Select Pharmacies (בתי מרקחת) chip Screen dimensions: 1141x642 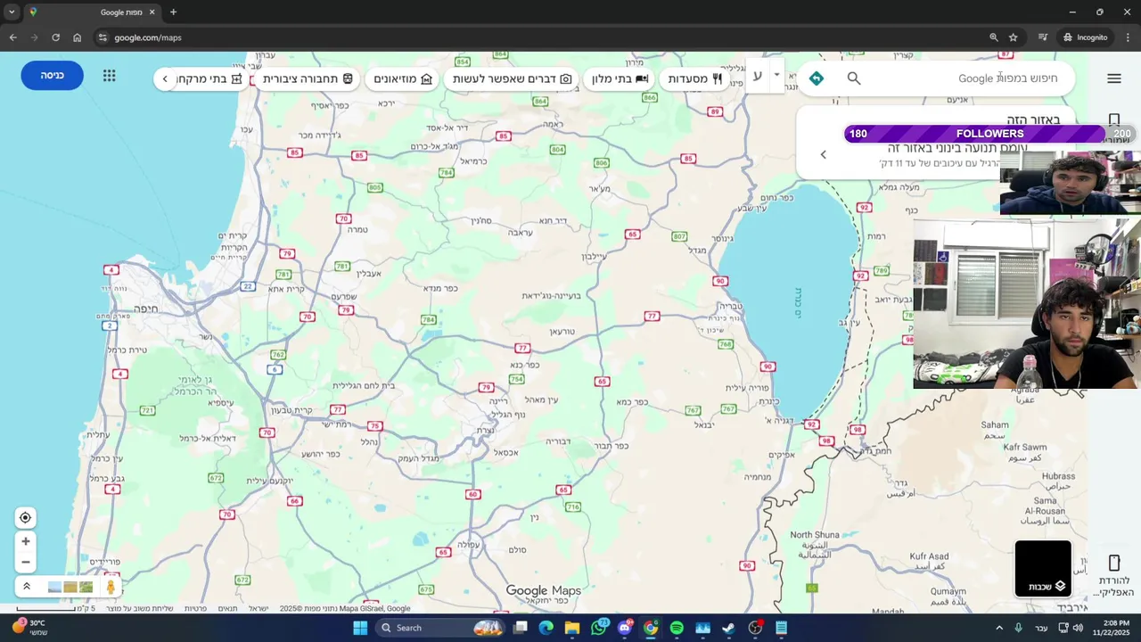[x=210, y=78]
